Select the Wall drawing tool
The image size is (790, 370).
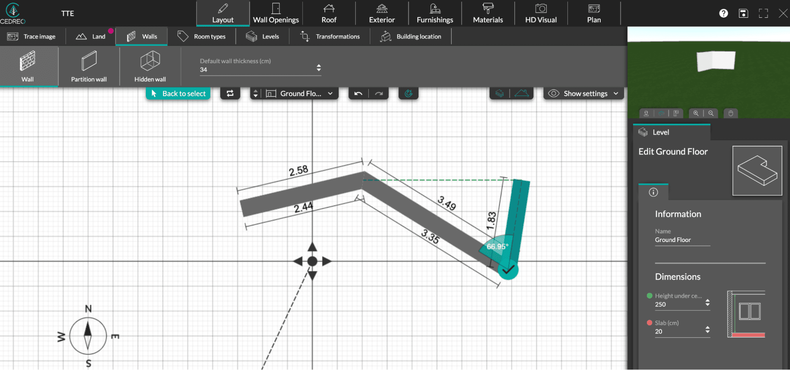pyautogui.click(x=28, y=66)
